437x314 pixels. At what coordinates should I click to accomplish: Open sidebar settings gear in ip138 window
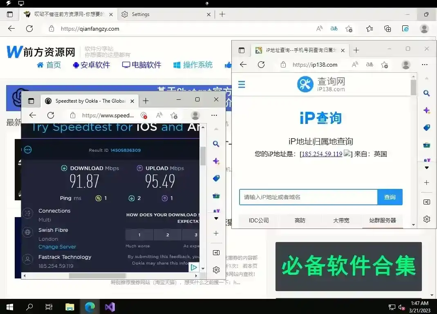[426, 219]
